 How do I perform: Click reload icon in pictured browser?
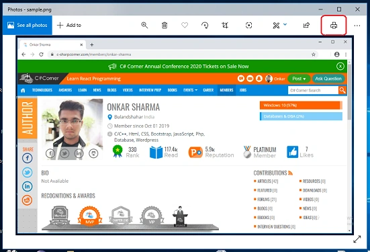click(41, 54)
